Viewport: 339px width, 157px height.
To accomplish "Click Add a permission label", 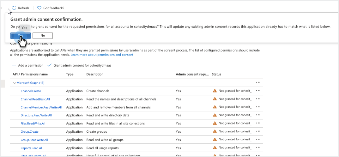I will [31, 65].
